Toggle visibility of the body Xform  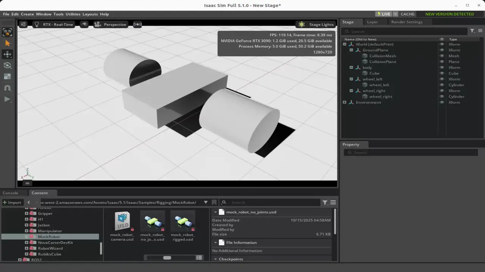[x=441, y=67]
